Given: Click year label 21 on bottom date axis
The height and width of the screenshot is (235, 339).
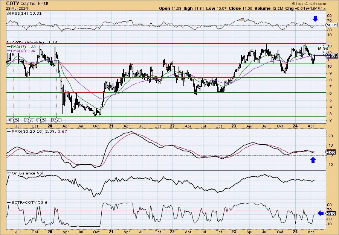Looking at the screenshot, I should click(111, 232).
